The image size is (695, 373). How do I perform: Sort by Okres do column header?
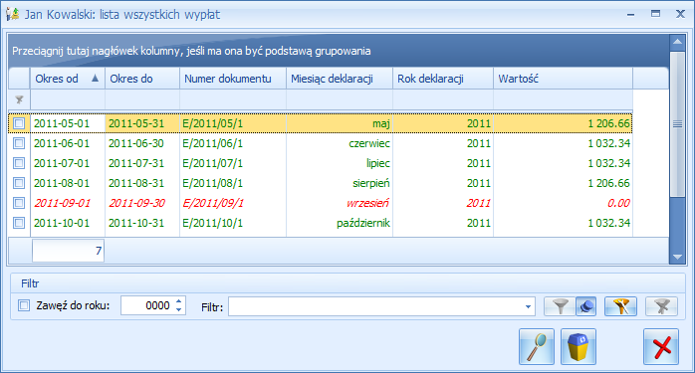142,79
